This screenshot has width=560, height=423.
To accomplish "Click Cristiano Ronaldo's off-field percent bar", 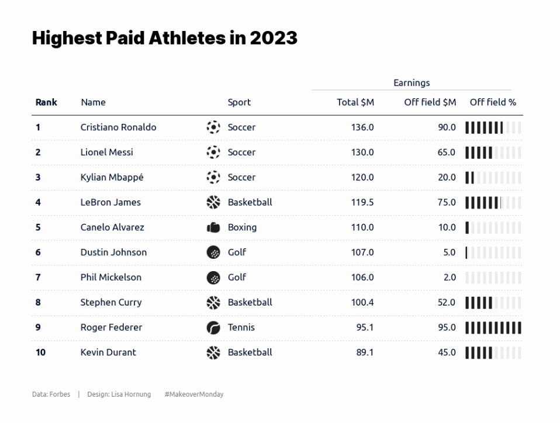I will click(493, 127).
